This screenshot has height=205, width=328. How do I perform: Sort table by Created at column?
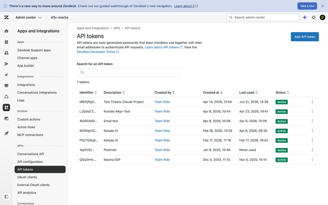pyautogui.click(x=213, y=92)
